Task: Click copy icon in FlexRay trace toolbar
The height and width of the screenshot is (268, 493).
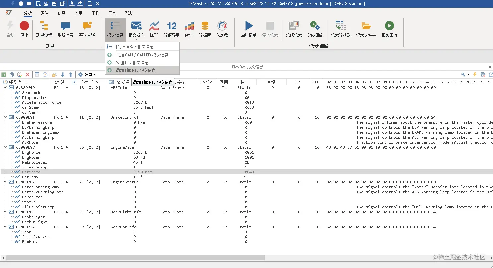Action: pos(12,75)
